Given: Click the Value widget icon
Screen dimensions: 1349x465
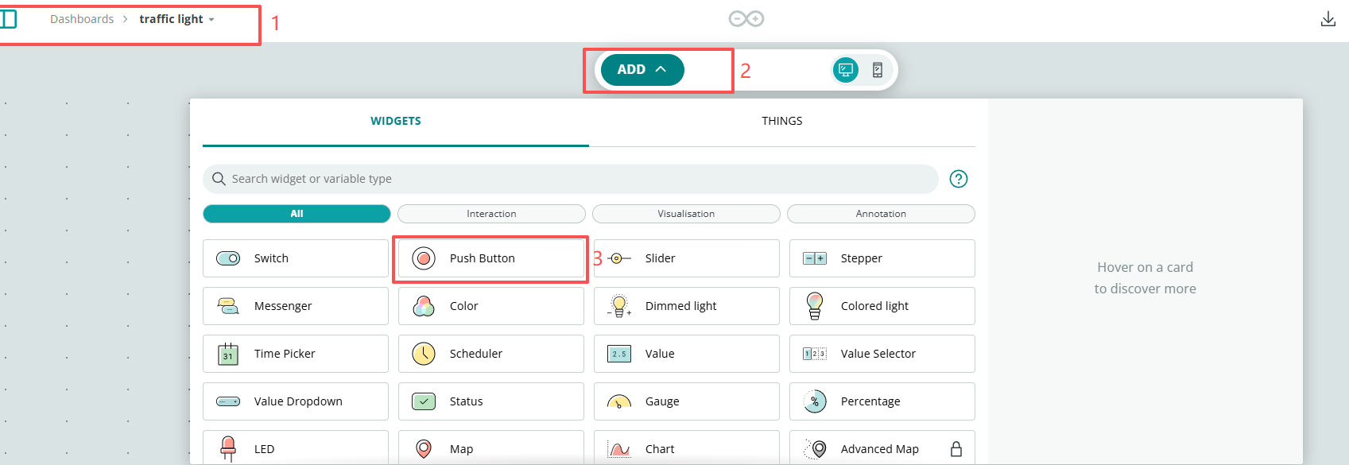Looking at the screenshot, I should [x=619, y=354].
